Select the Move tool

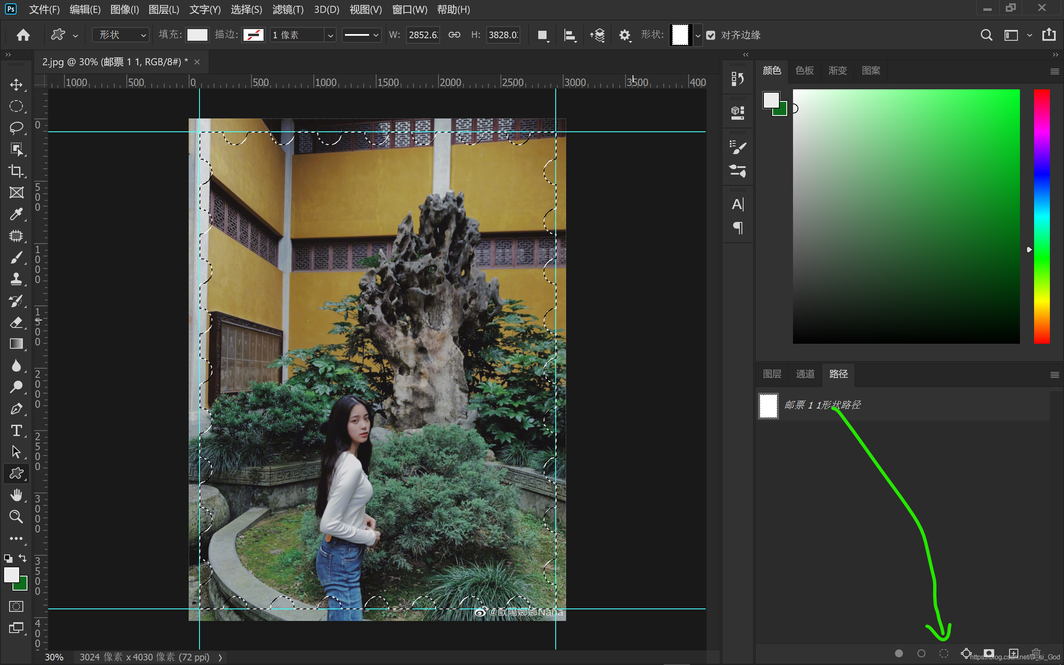[16, 84]
